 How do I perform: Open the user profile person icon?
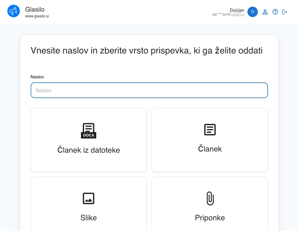tap(265, 12)
